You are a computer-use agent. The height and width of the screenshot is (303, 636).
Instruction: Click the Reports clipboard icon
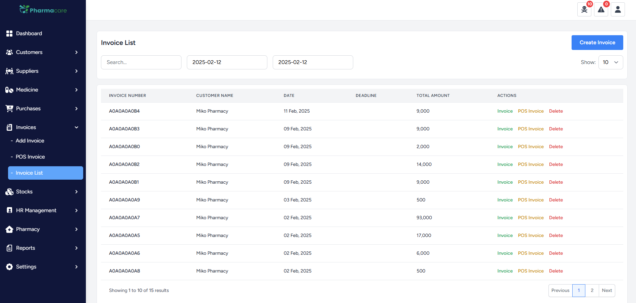(x=9, y=248)
